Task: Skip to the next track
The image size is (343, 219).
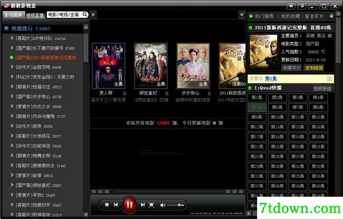Action: [x=143, y=205]
